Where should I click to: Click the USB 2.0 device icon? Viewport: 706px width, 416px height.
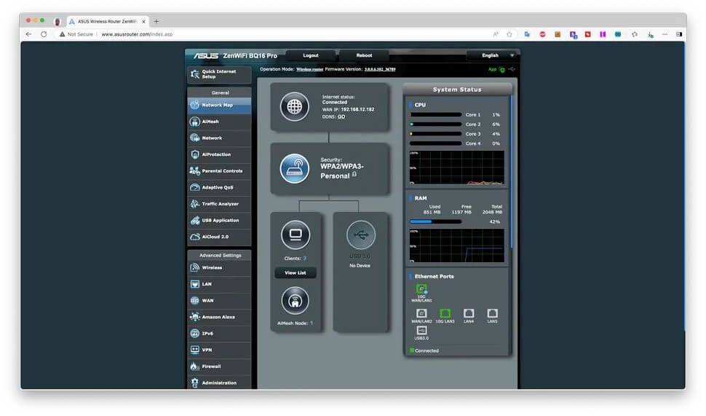[361, 235]
